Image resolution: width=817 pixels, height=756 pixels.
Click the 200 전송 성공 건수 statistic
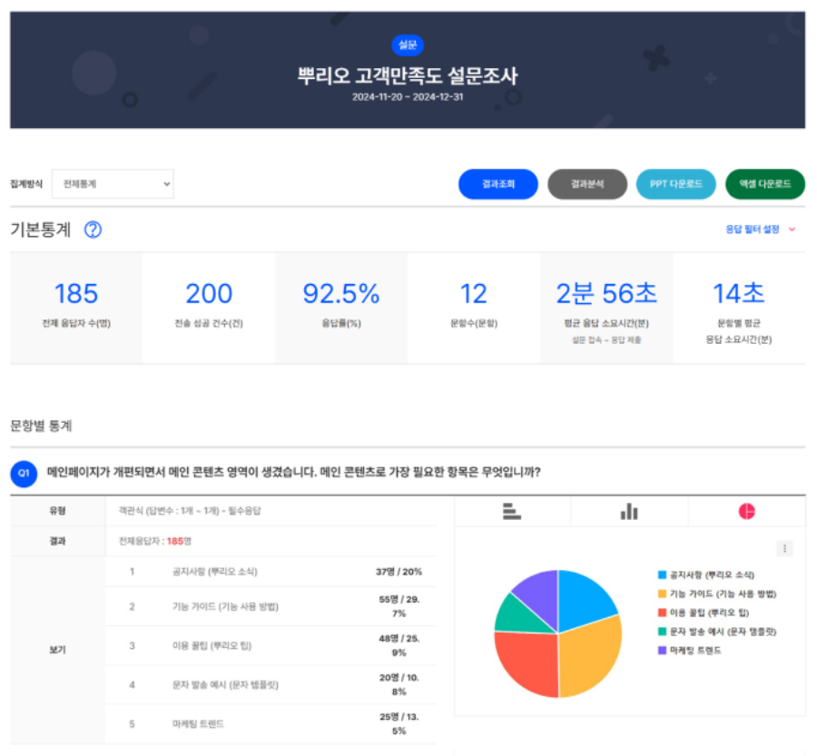(x=209, y=308)
